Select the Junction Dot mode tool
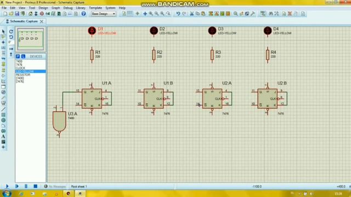 (x=3, y=42)
